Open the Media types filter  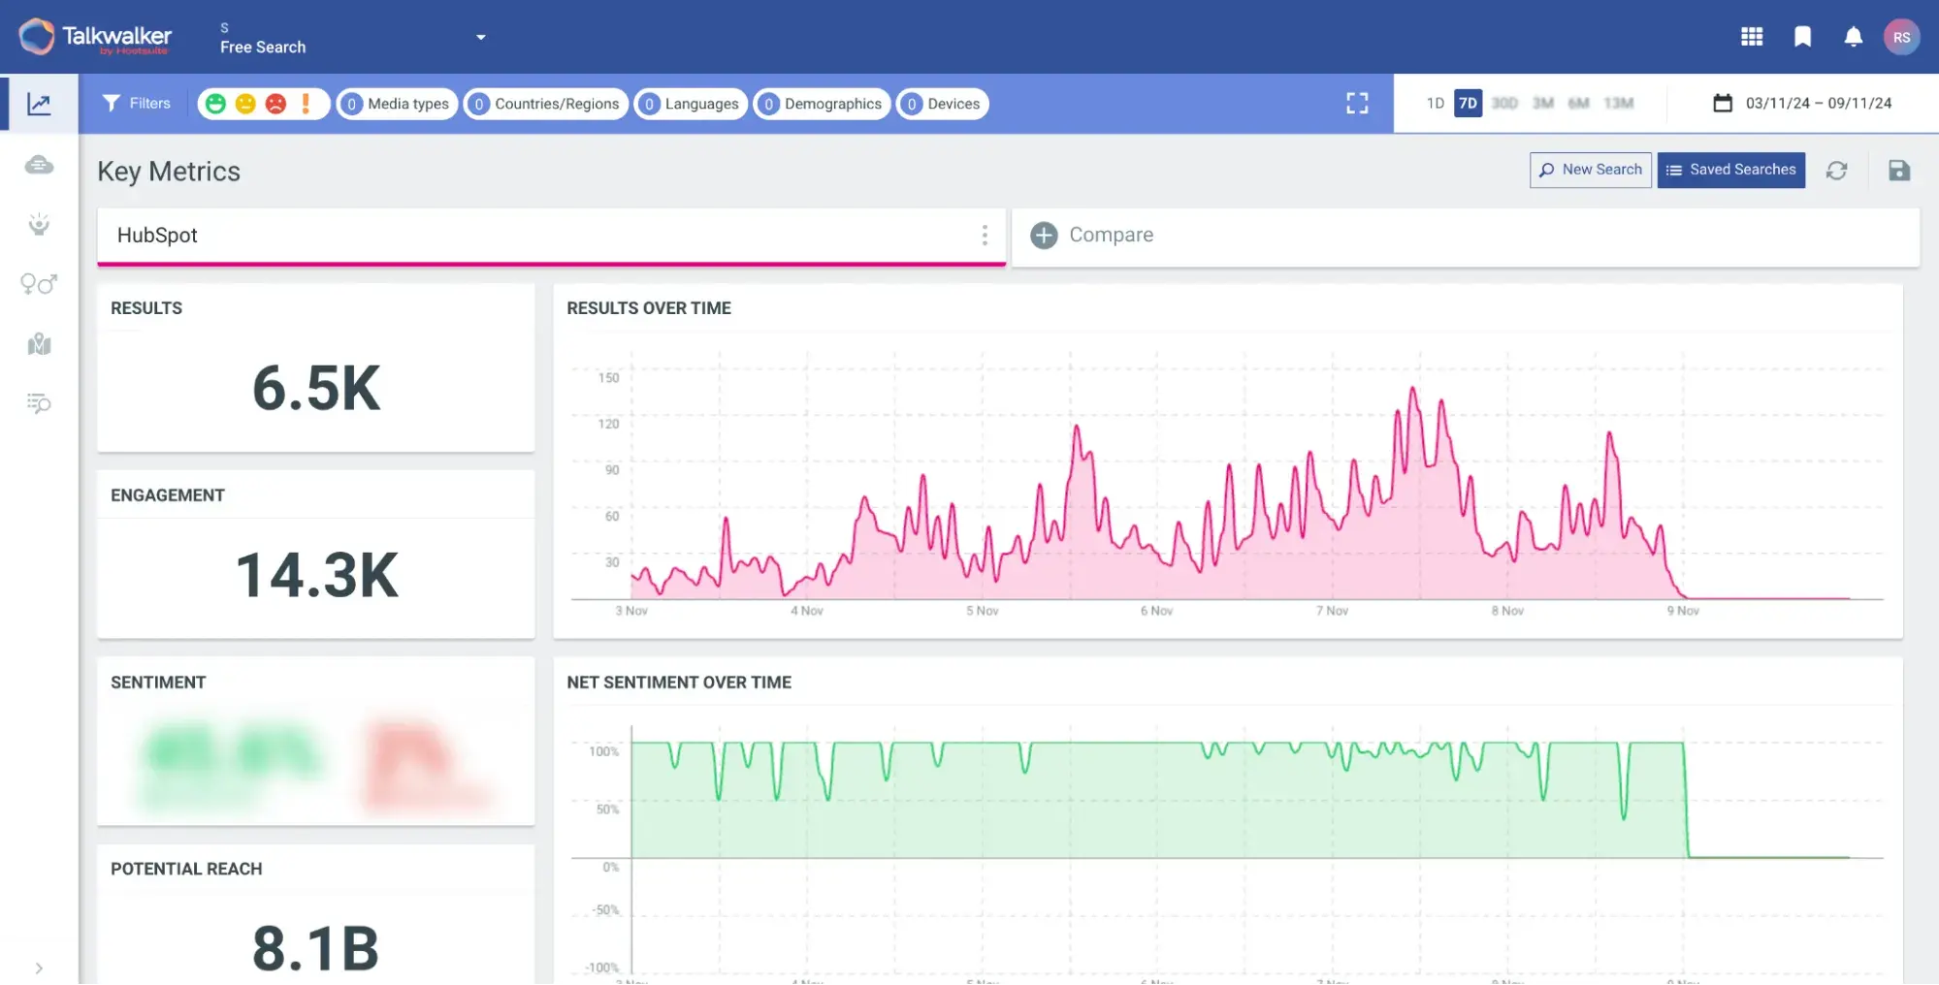[x=398, y=104]
